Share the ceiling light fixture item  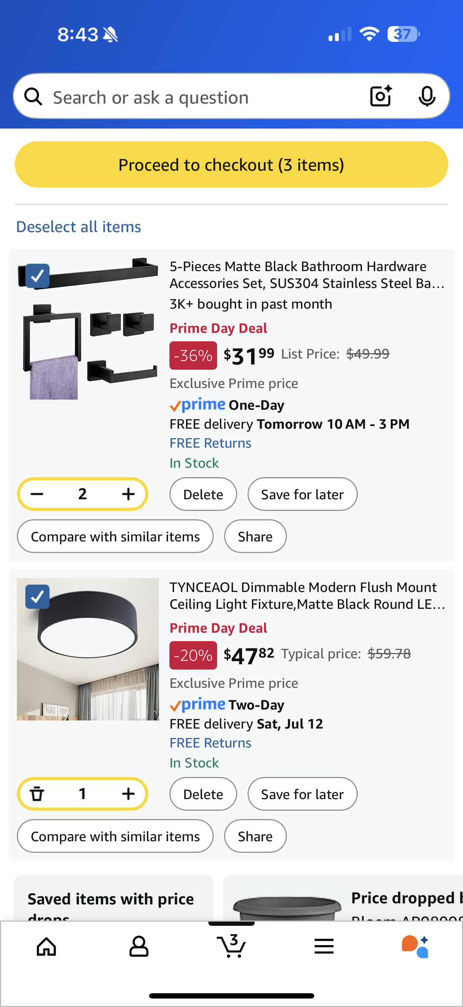255,836
